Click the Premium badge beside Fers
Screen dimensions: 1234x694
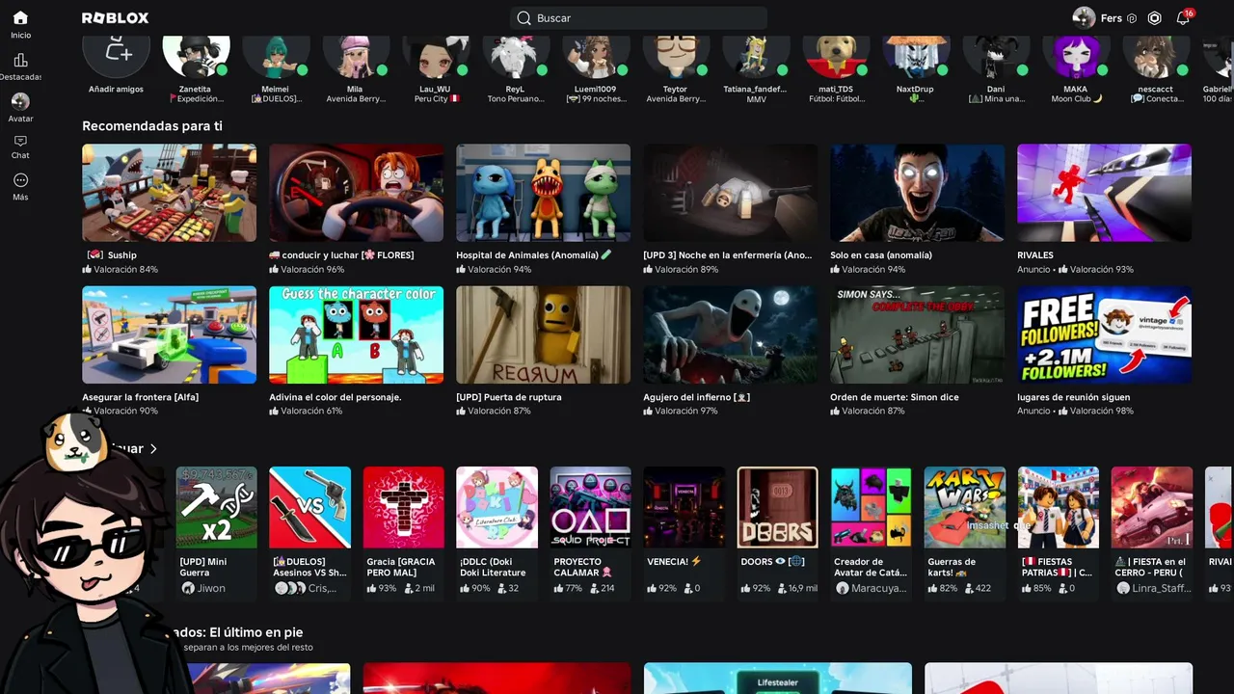(1132, 18)
